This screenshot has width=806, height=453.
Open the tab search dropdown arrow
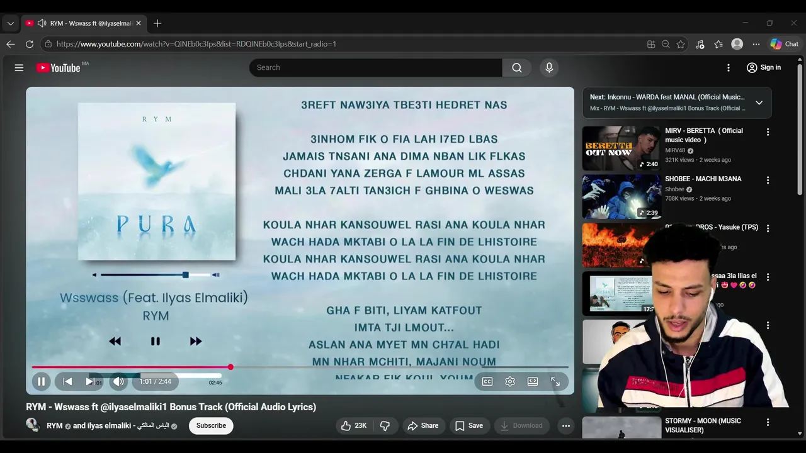[x=10, y=23]
